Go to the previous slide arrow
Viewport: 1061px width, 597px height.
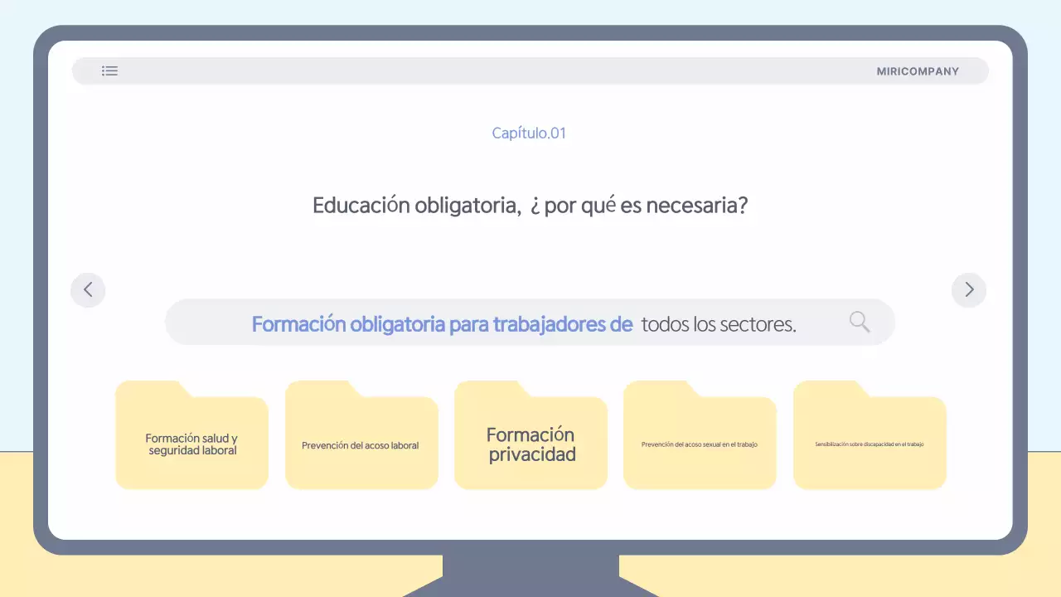(88, 290)
